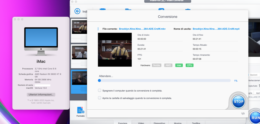Switch to the Popolare tab
The width and height of the screenshot is (260, 124).
click(x=123, y=123)
